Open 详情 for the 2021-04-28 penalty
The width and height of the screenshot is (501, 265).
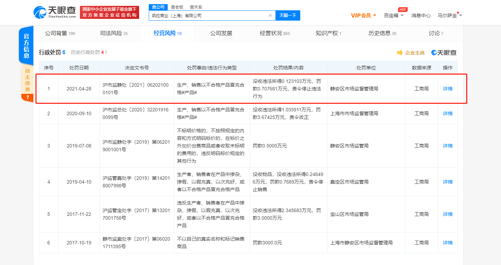coord(448,89)
